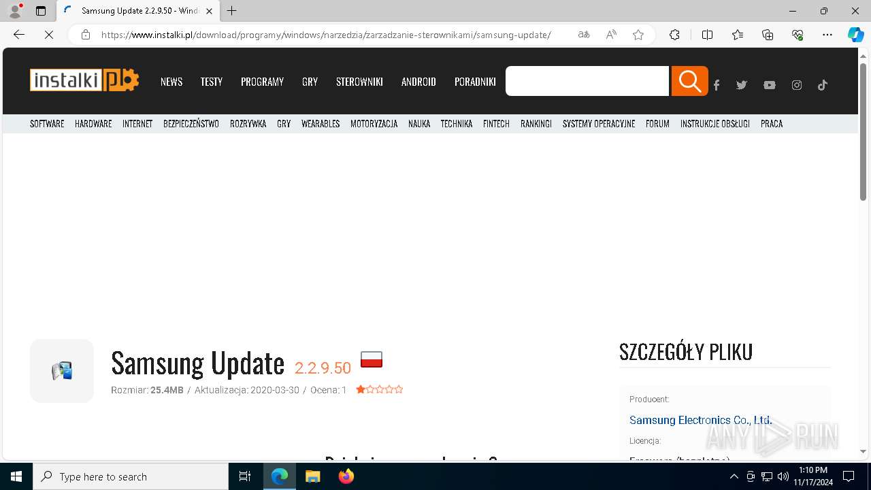Go to WEARABLES category link
Viewport: 871px width, 490px height.
[x=321, y=124]
